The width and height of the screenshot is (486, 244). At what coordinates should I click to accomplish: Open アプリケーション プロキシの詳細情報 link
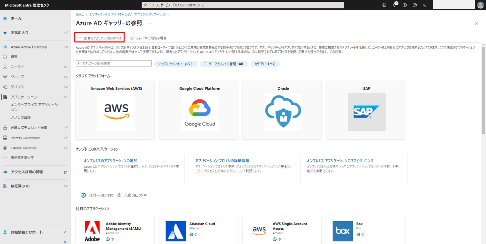(222, 161)
